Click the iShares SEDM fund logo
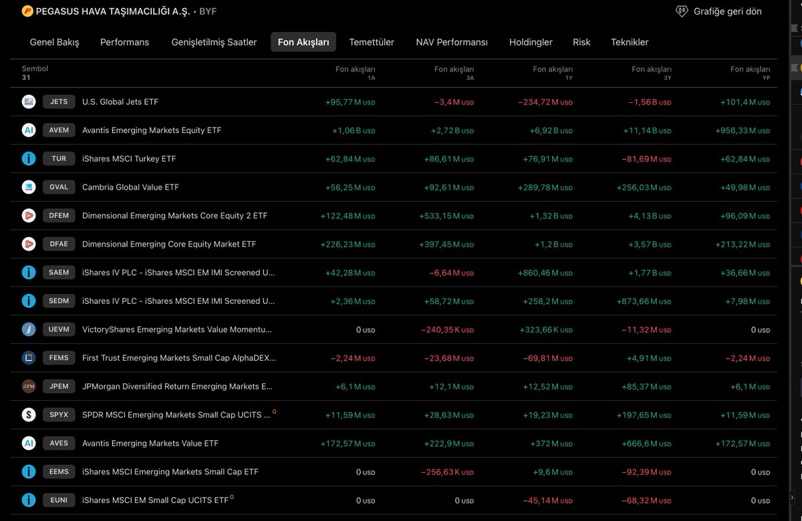The height and width of the screenshot is (521, 802). (28, 301)
